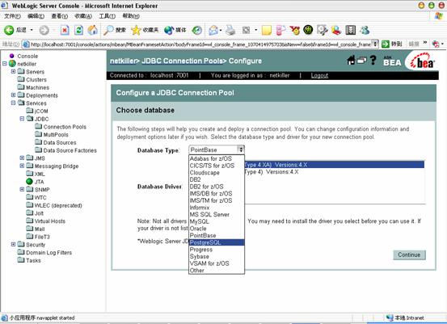Click the console Home icon in header

tap(351, 60)
